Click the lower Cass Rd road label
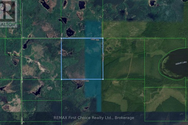 tap(22, 120)
